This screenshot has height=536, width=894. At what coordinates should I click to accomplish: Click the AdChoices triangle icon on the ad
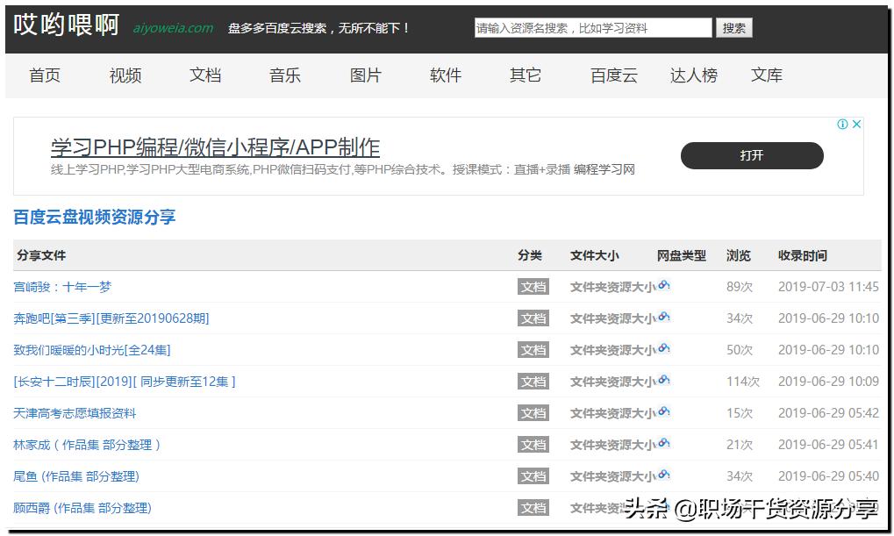click(845, 124)
